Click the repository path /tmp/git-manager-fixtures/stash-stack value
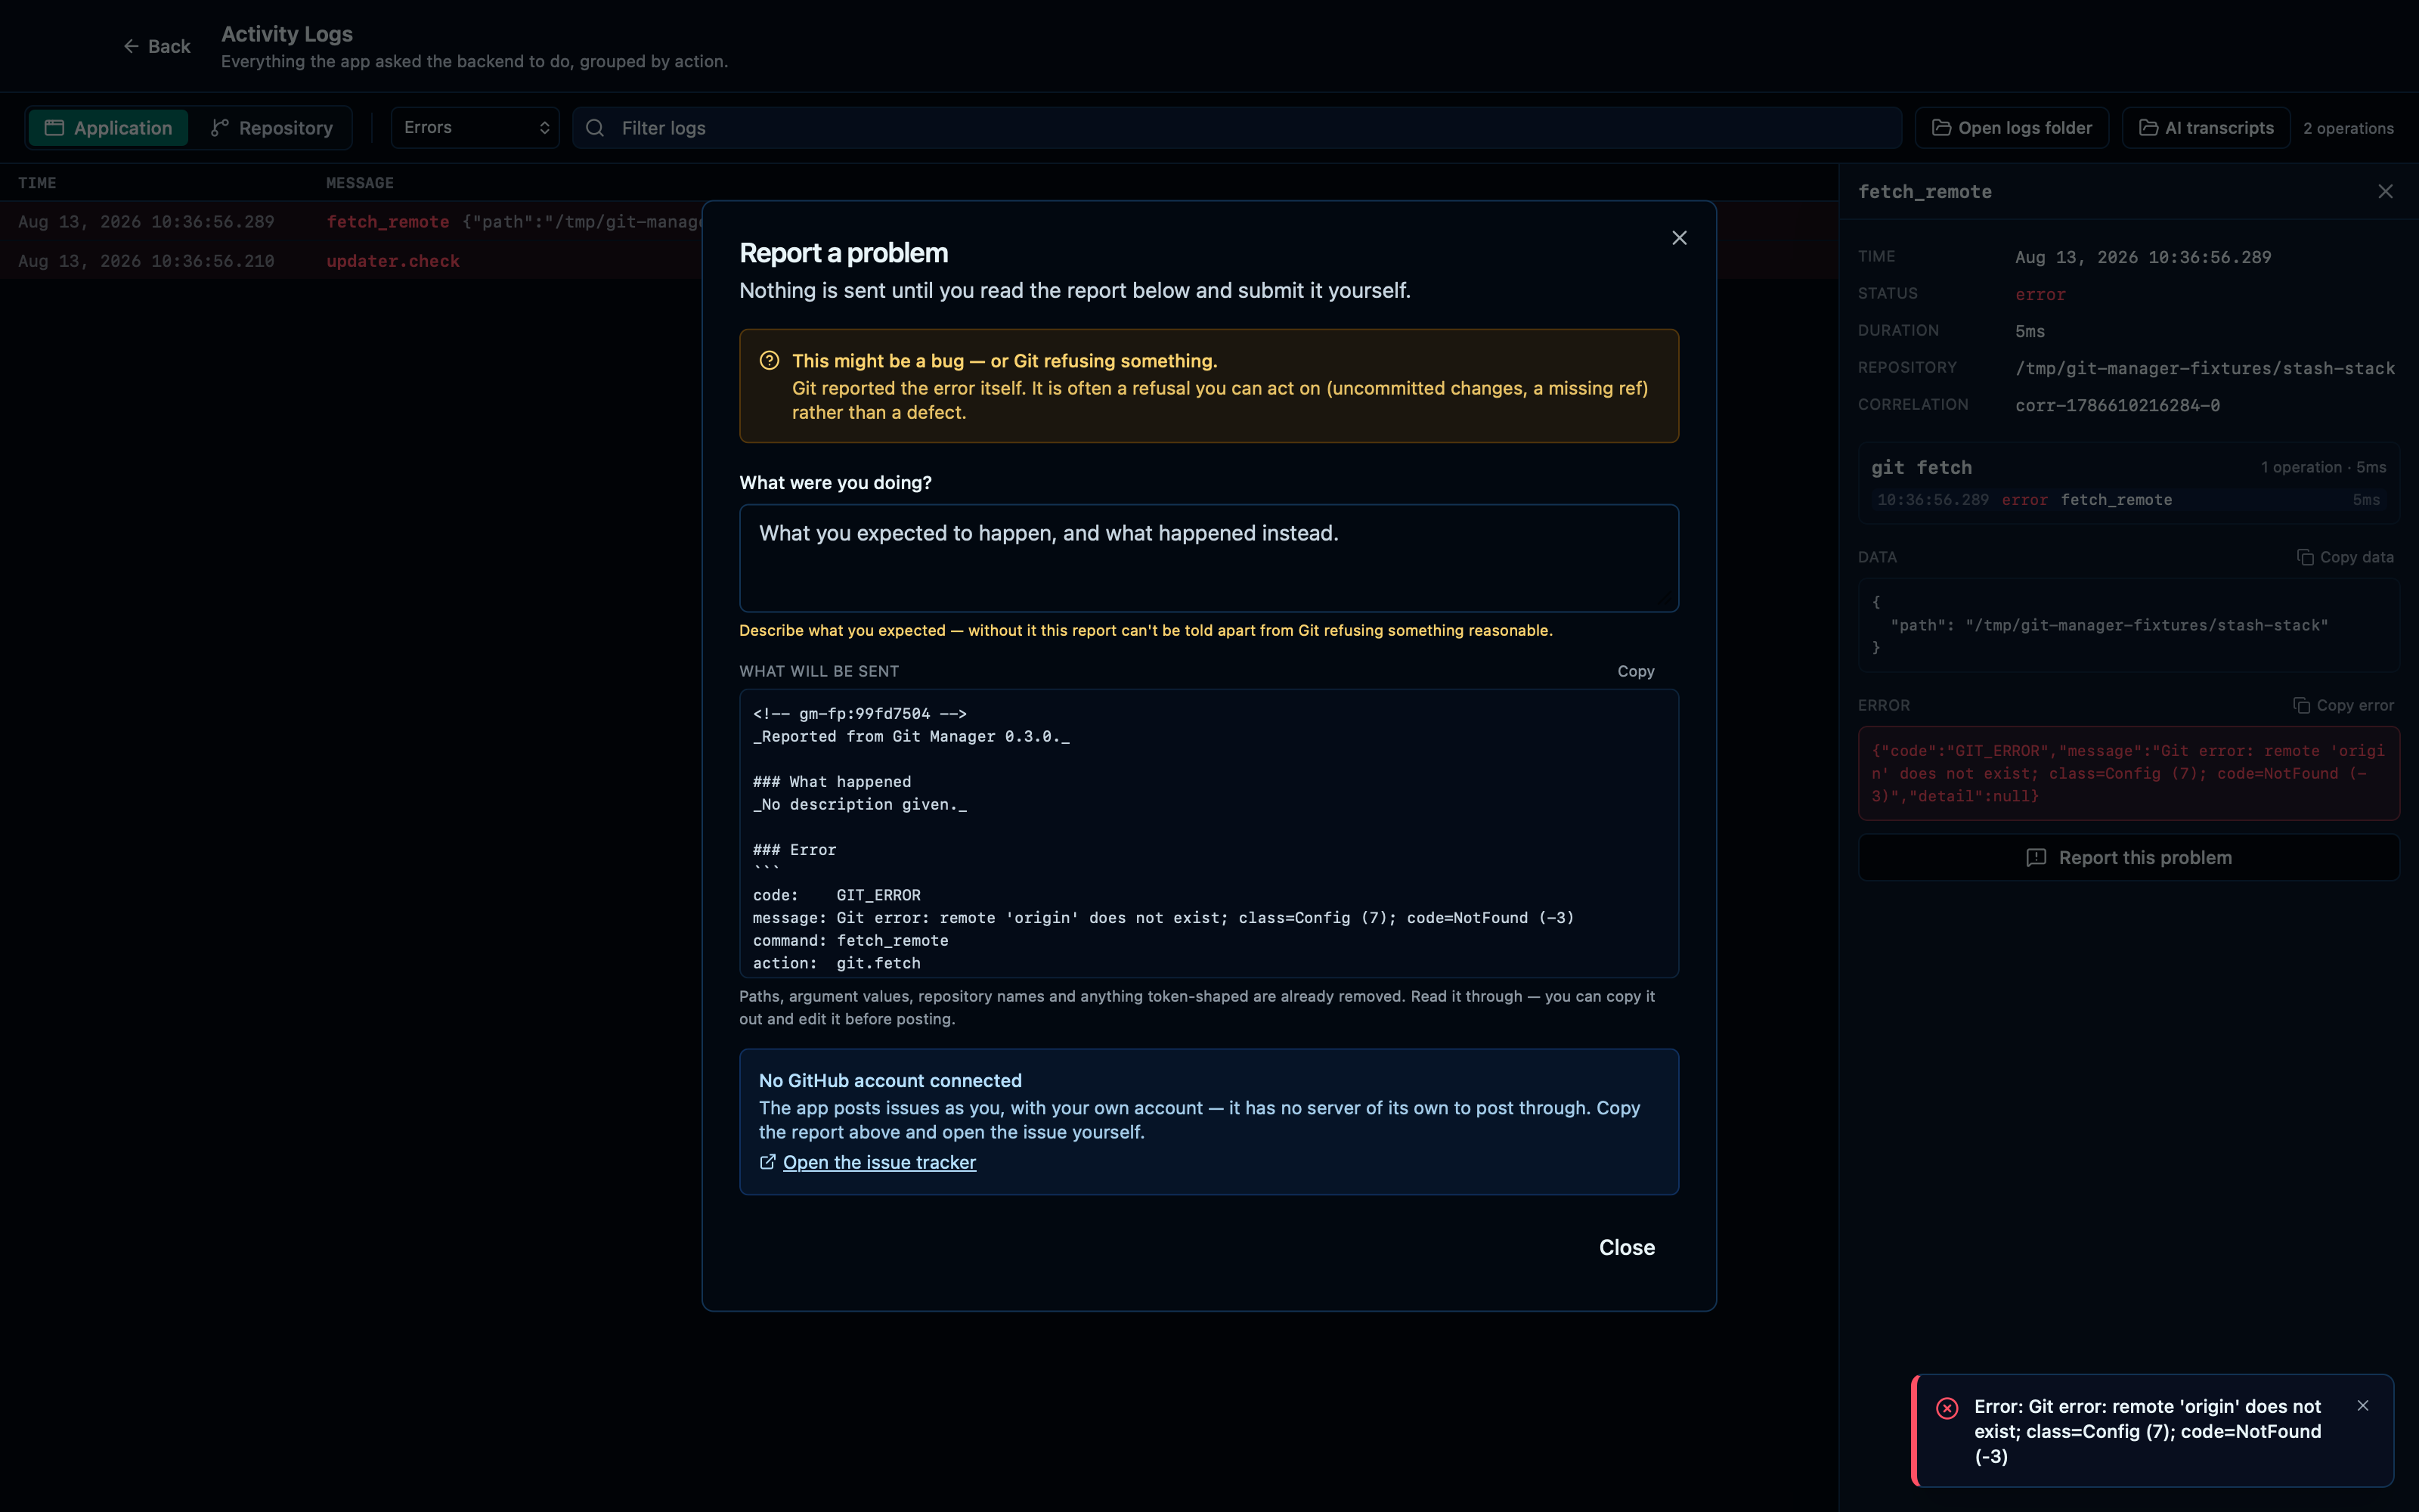This screenshot has width=2419, height=1512. coord(2204,368)
